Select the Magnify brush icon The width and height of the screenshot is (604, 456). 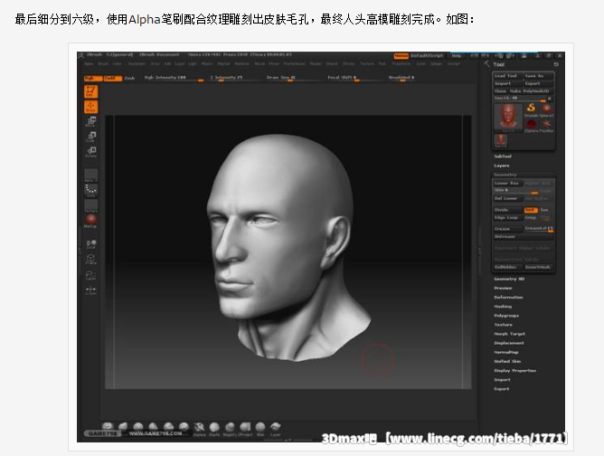(x=230, y=428)
